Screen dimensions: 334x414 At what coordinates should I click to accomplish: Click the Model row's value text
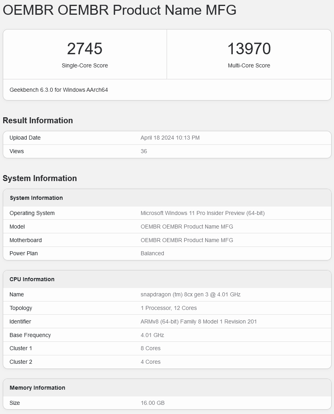pyautogui.click(x=187, y=227)
